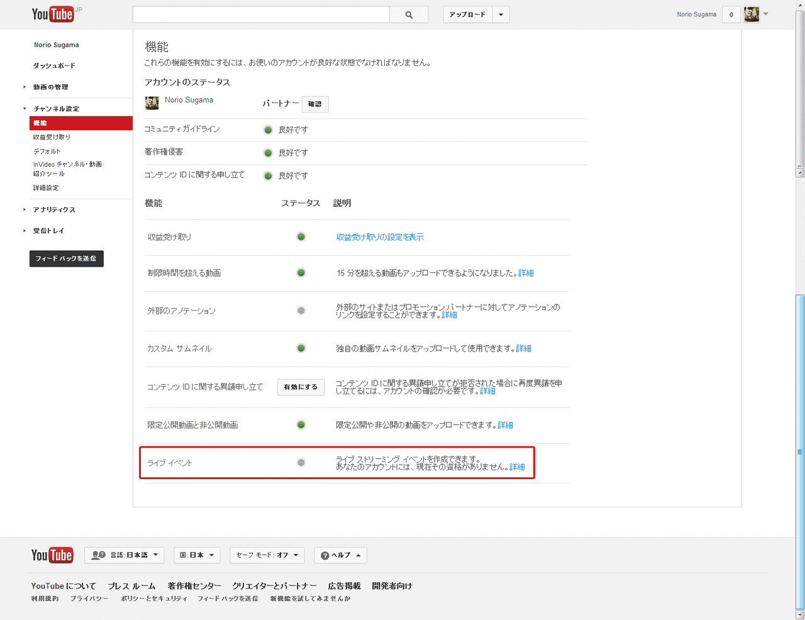The image size is (805, 620).
Task: Open クリエイターとパートナー footer link
Action: [x=274, y=586]
